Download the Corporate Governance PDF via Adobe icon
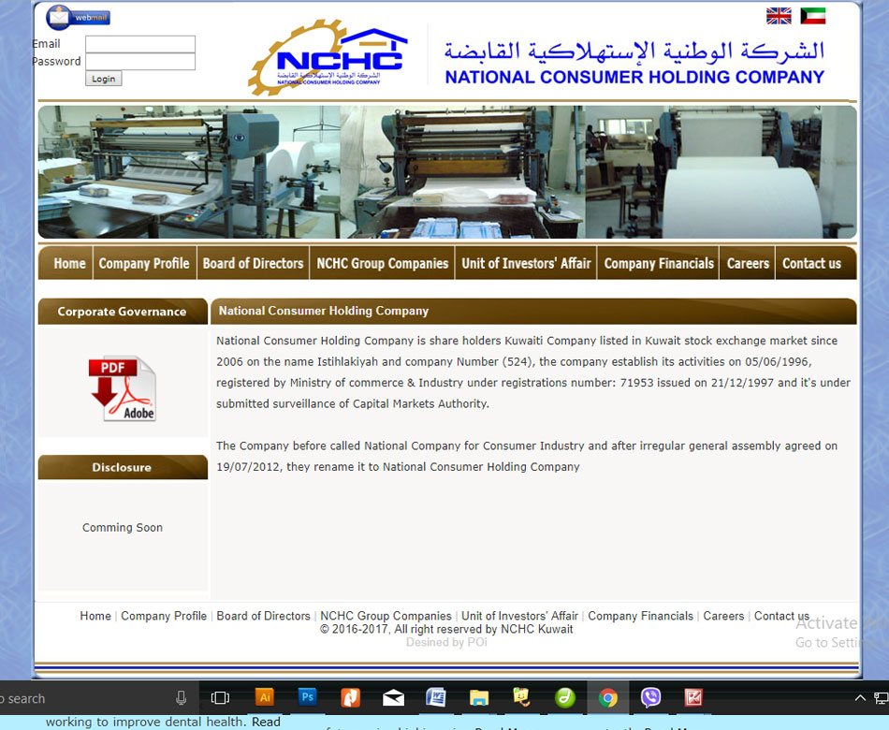 coord(123,388)
